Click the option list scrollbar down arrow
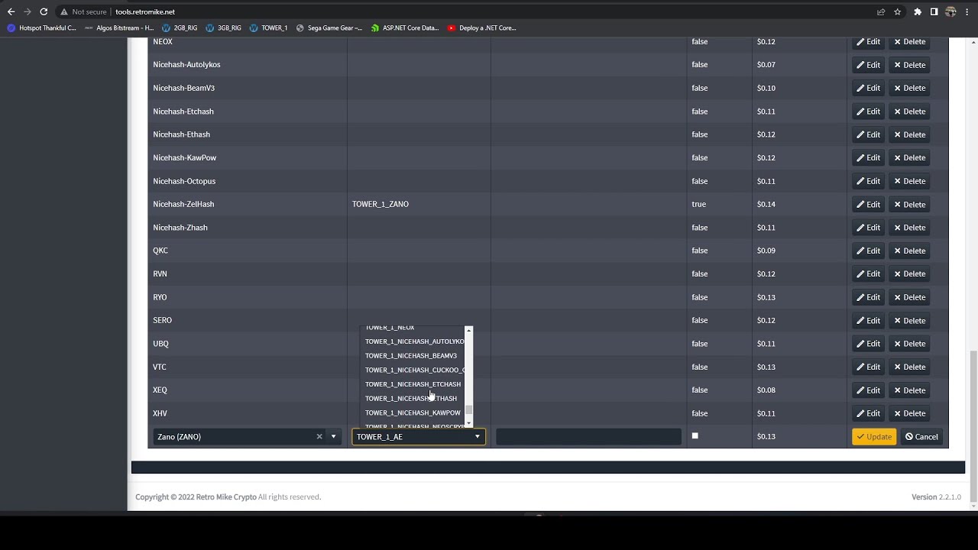The height and width of the screenshot is (550, 978). pyautogui.click(x=469, y=423)
